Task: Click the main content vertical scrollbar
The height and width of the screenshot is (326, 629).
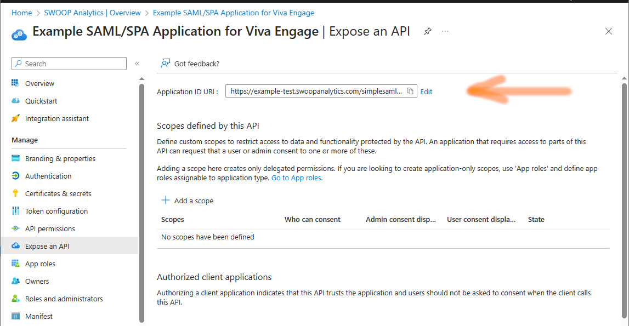Action: point(624,201)
